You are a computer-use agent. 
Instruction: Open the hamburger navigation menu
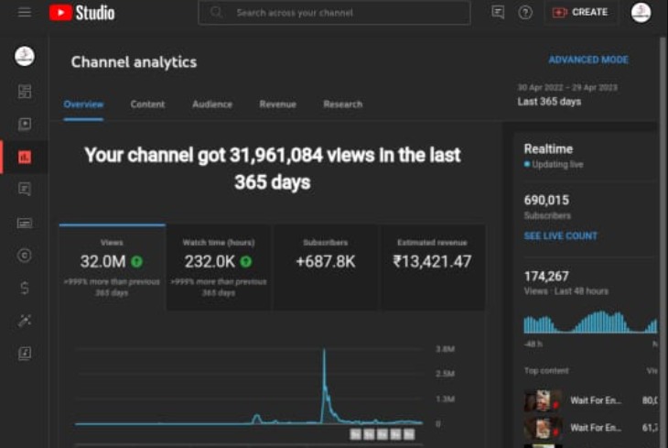pos(25,13)
